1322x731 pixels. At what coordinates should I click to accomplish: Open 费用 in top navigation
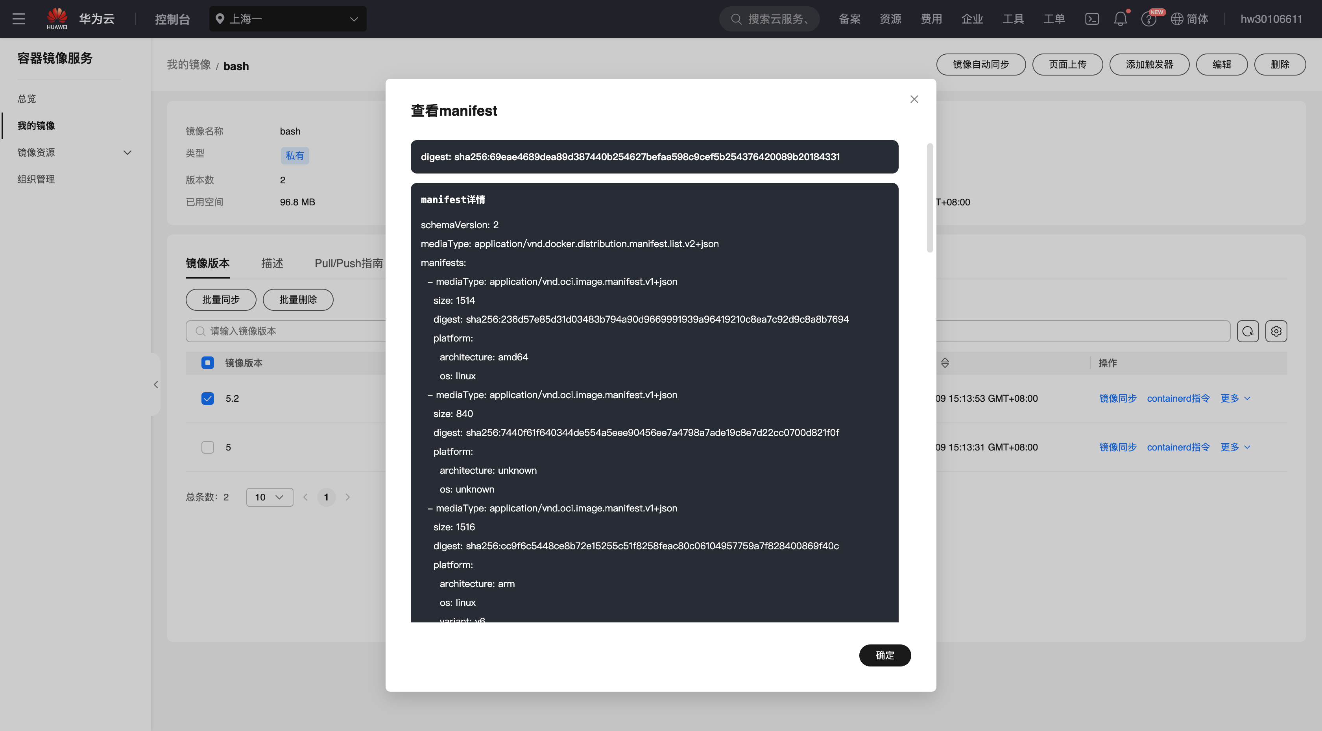(x=931, y=19)
